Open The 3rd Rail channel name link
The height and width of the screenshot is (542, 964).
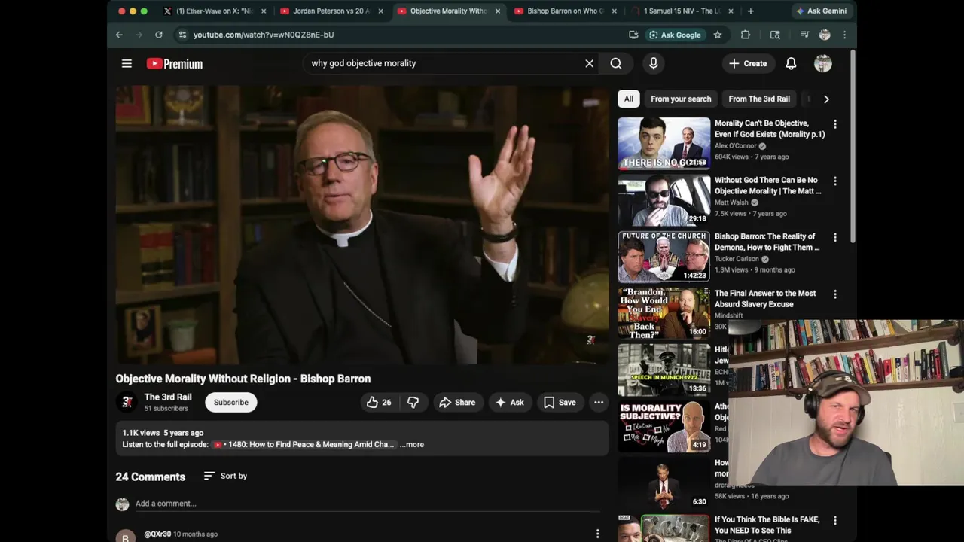pos(168,397)
